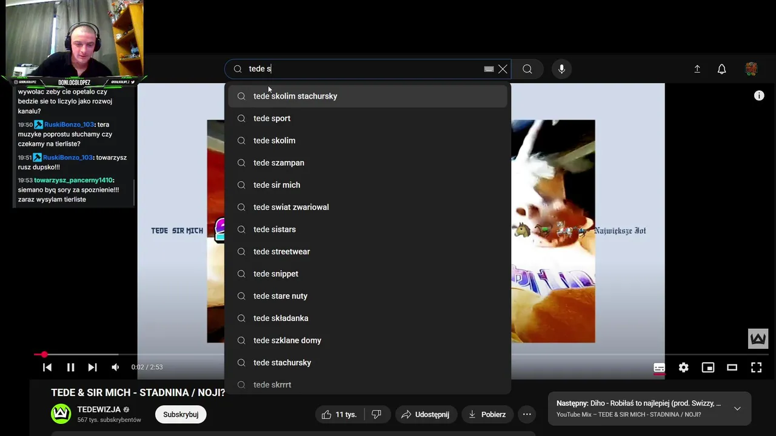776x436 pixels.
Task: Open notifications bell
Action: (721, 69)
